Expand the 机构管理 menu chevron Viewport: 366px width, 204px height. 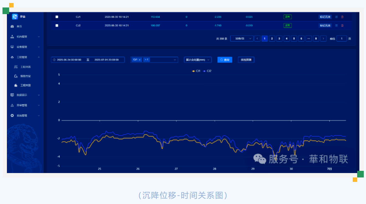point(39,37)
